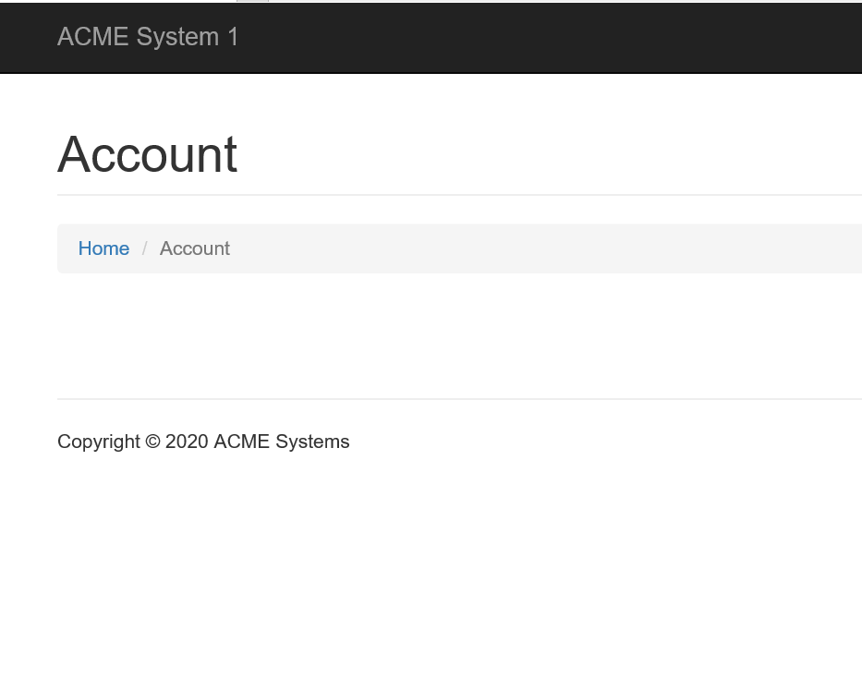The height and width of the screenshot is (678, 862).
Task: Click the blank area between breadcrumb and footer
Action: coord(462,337)
